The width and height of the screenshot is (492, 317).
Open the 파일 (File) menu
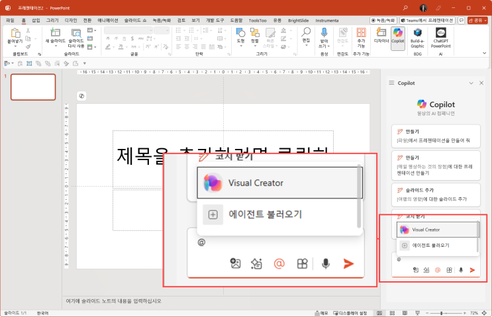point(11,21)
